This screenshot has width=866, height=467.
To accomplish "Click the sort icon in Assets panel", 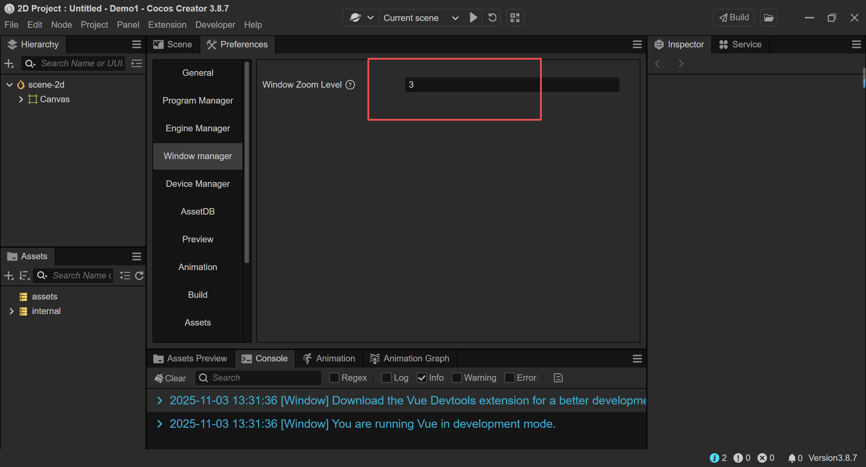I will (x=24, y=276).
